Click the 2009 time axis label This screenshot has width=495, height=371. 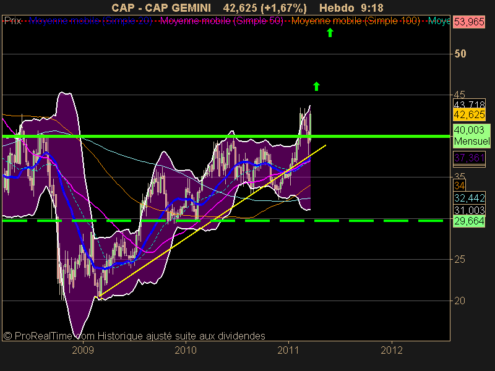83,350
